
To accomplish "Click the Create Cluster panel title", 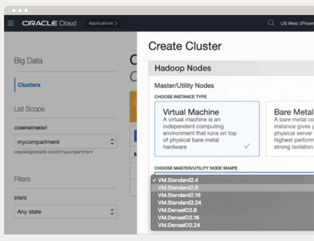I will [185, 46].
